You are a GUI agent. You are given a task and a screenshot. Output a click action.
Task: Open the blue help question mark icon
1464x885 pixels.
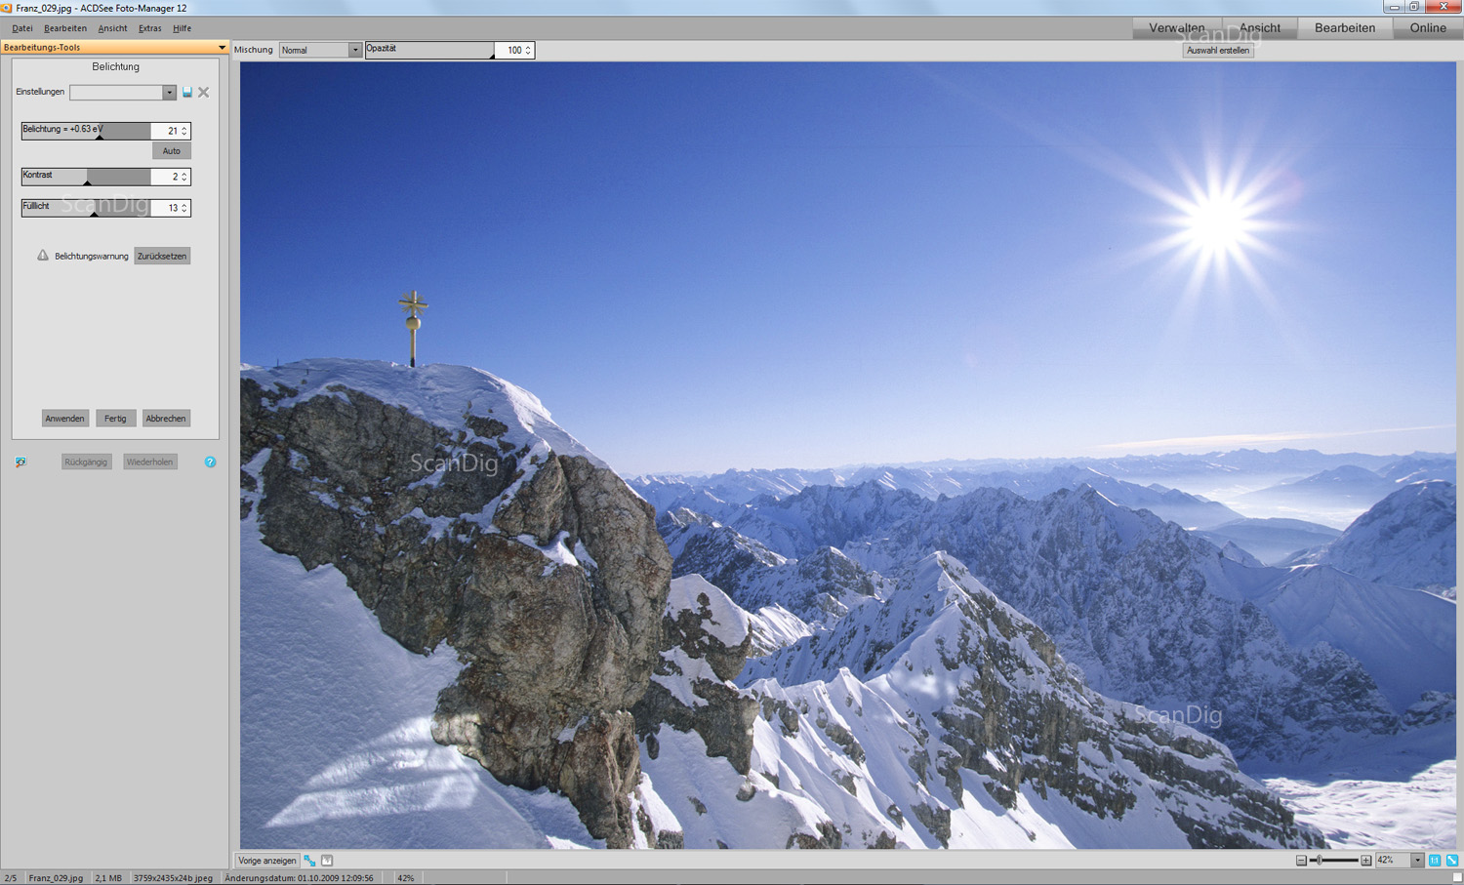[210, 463]
